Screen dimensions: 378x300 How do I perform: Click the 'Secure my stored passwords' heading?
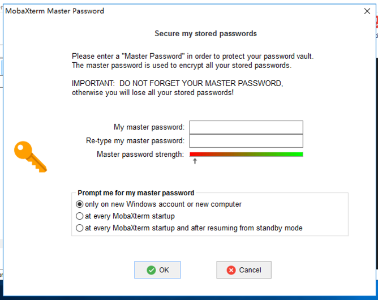(206, 33)
